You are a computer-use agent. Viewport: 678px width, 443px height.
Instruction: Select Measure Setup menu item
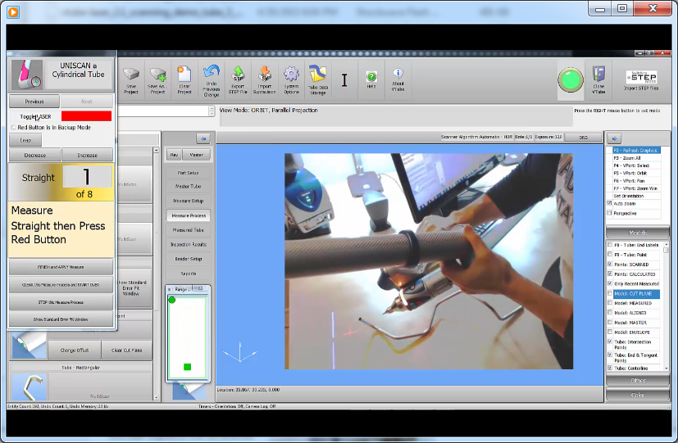pos(188,201)
